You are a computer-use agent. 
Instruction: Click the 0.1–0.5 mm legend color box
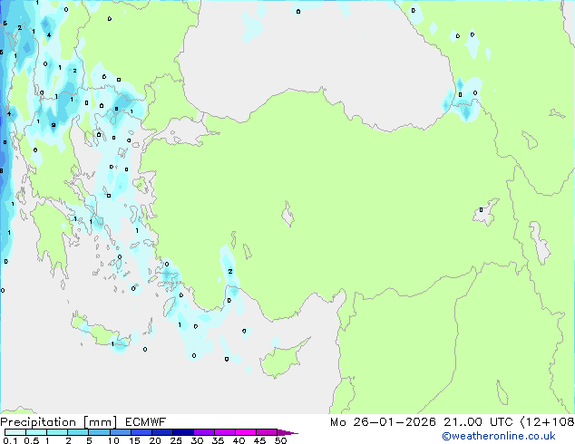point(15,432)
